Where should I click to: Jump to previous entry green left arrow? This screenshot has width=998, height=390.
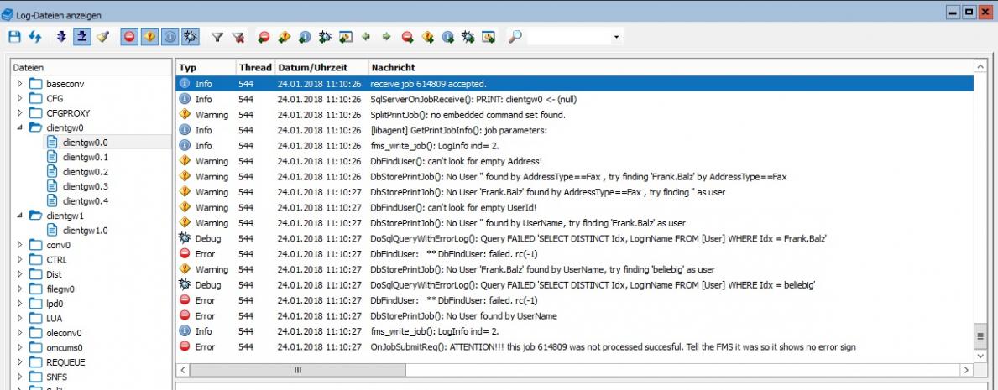pos(366,37)
